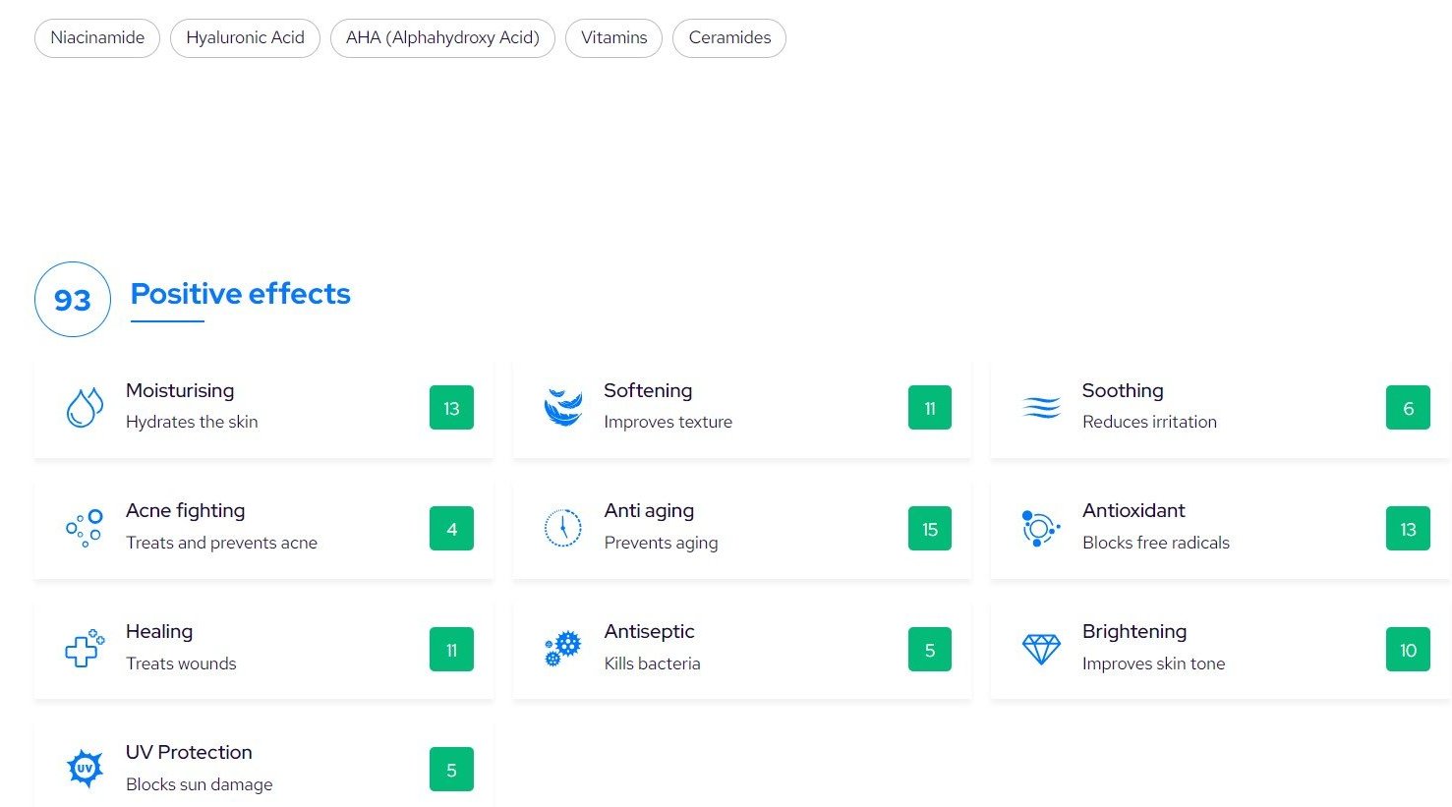
Task: Pick the Vitamins ingredient tag
Action: 613,38
